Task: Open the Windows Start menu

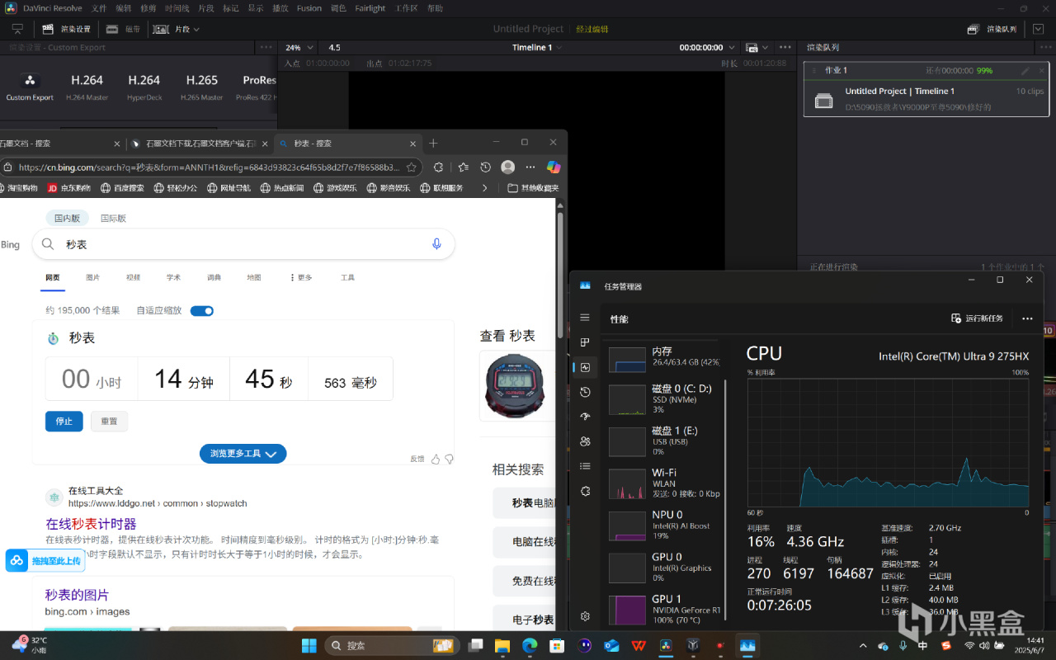Action: point(309,644)
